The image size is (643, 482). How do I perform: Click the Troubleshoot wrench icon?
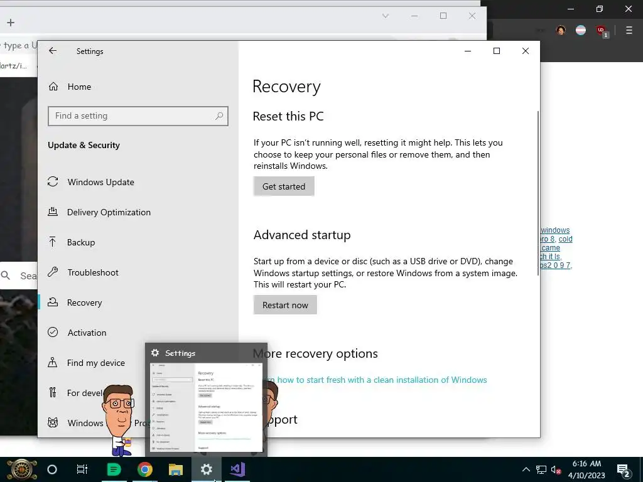[53, 272]
